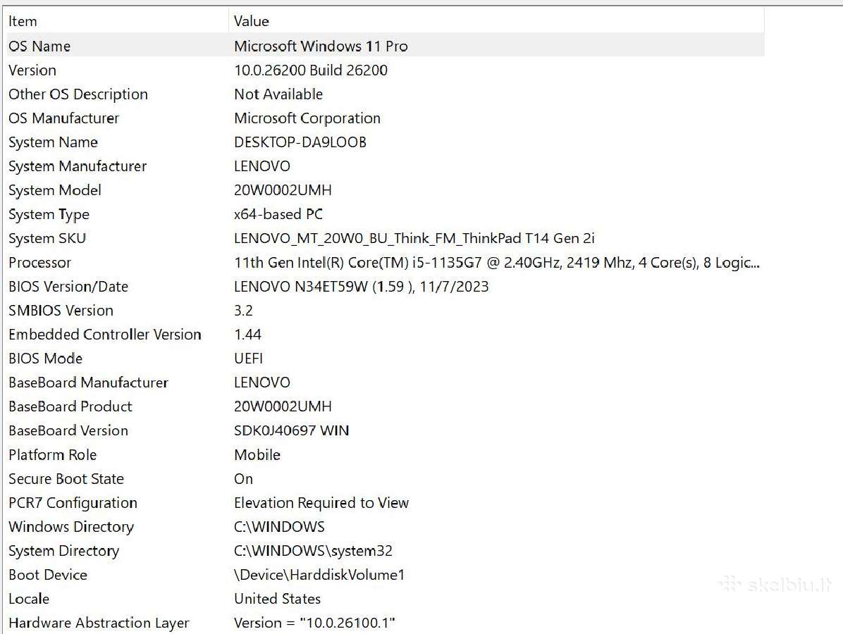Select value Elevation Required to View
The width and height of the screenshot is (843, 634).
[321, 503]
